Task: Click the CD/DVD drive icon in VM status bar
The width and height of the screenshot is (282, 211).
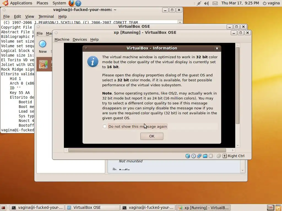Action: point(194,156)
